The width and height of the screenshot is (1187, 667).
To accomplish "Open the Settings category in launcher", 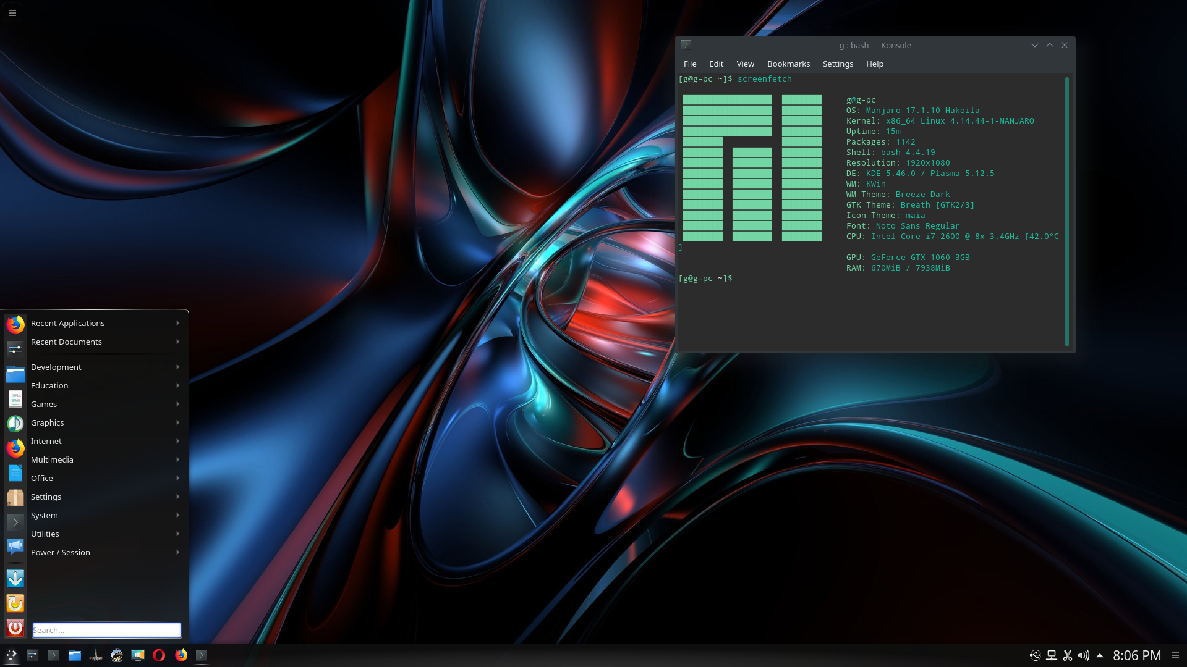I will click(x=106, y=497).
